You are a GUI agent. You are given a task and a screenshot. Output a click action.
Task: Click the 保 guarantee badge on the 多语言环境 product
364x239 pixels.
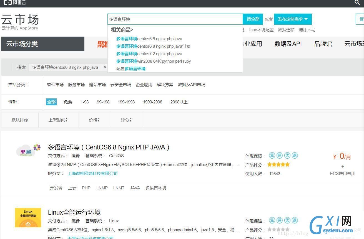(280, 156)
